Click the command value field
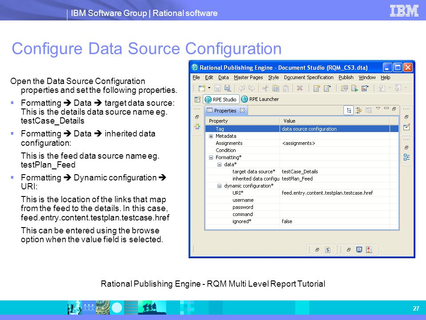This screenshot has height=320, width=426. coord(335,214)
